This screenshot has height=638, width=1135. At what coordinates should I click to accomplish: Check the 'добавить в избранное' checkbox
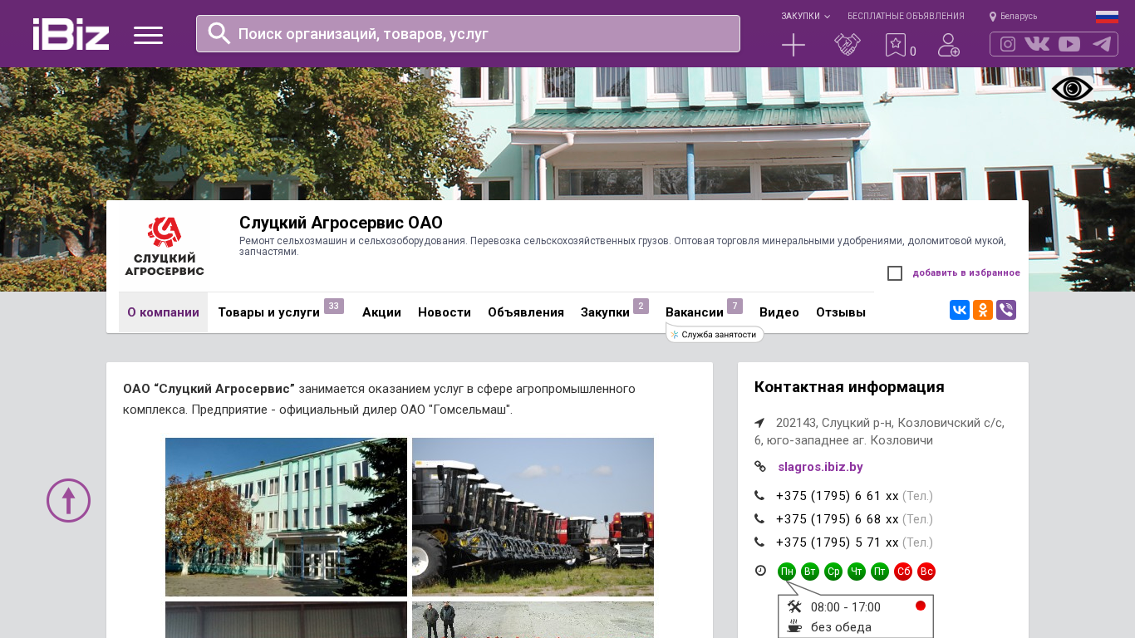click(895, 273)
